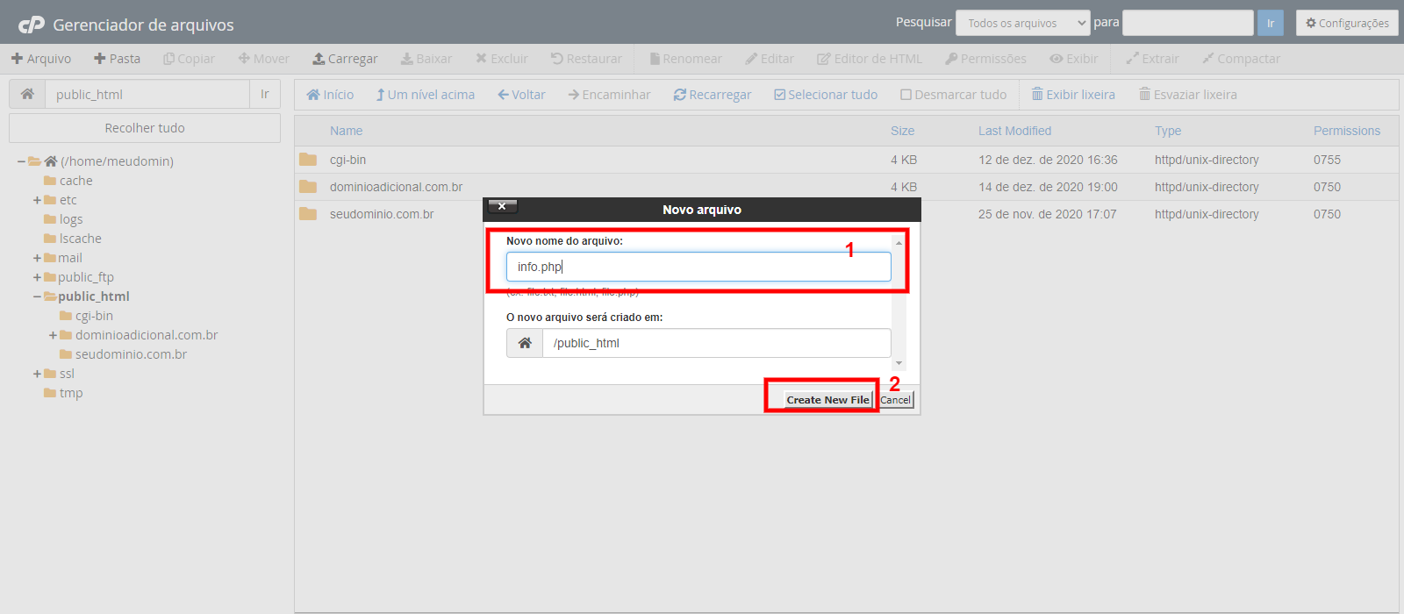Viewport: 1404px width, 614px height.
Task: Expand dominioadicional.com.br in tree
Action: point(54,335)
